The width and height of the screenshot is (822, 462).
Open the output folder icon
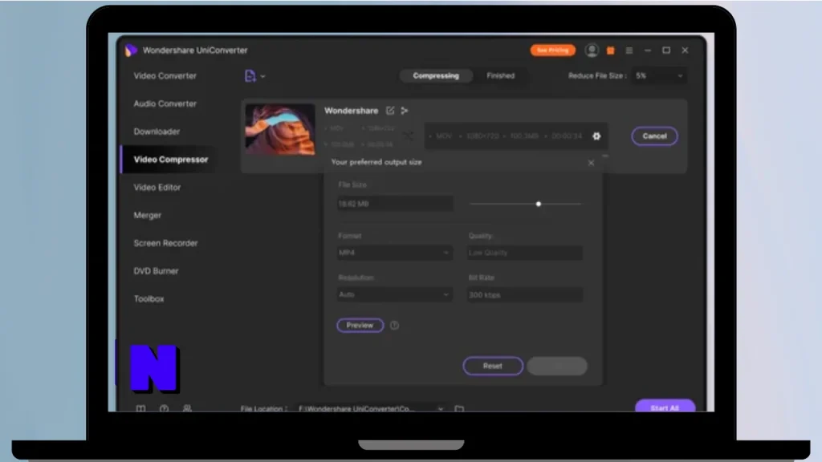[x=459, y=408]
